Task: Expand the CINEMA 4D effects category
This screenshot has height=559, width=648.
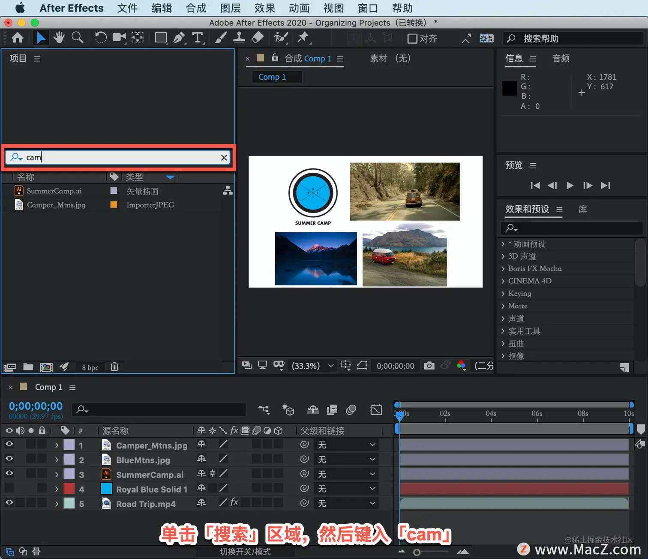Action: pos(503,281)
